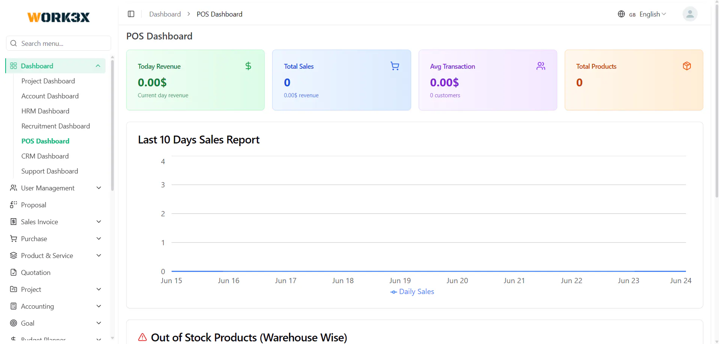Click the people icon on Avg Transaction
The height and width of the screenshot is (344, 719).
point(541,66)
